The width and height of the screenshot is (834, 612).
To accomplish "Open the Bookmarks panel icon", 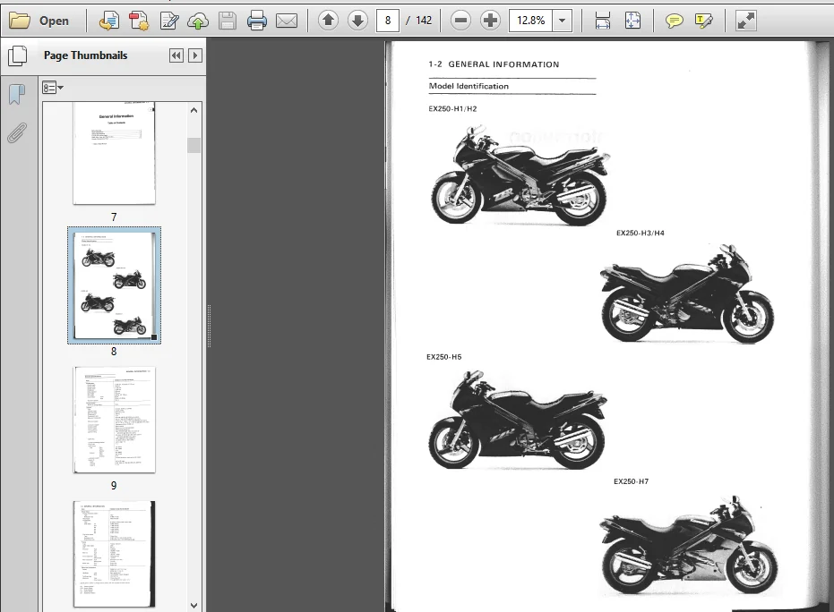I will tap(17, 95).
